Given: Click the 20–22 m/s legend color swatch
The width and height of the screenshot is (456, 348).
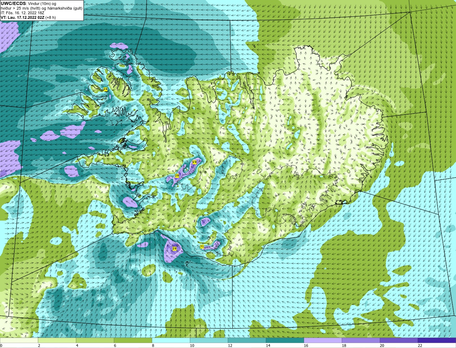Looking at the screenshot, I should click(399, 341).
